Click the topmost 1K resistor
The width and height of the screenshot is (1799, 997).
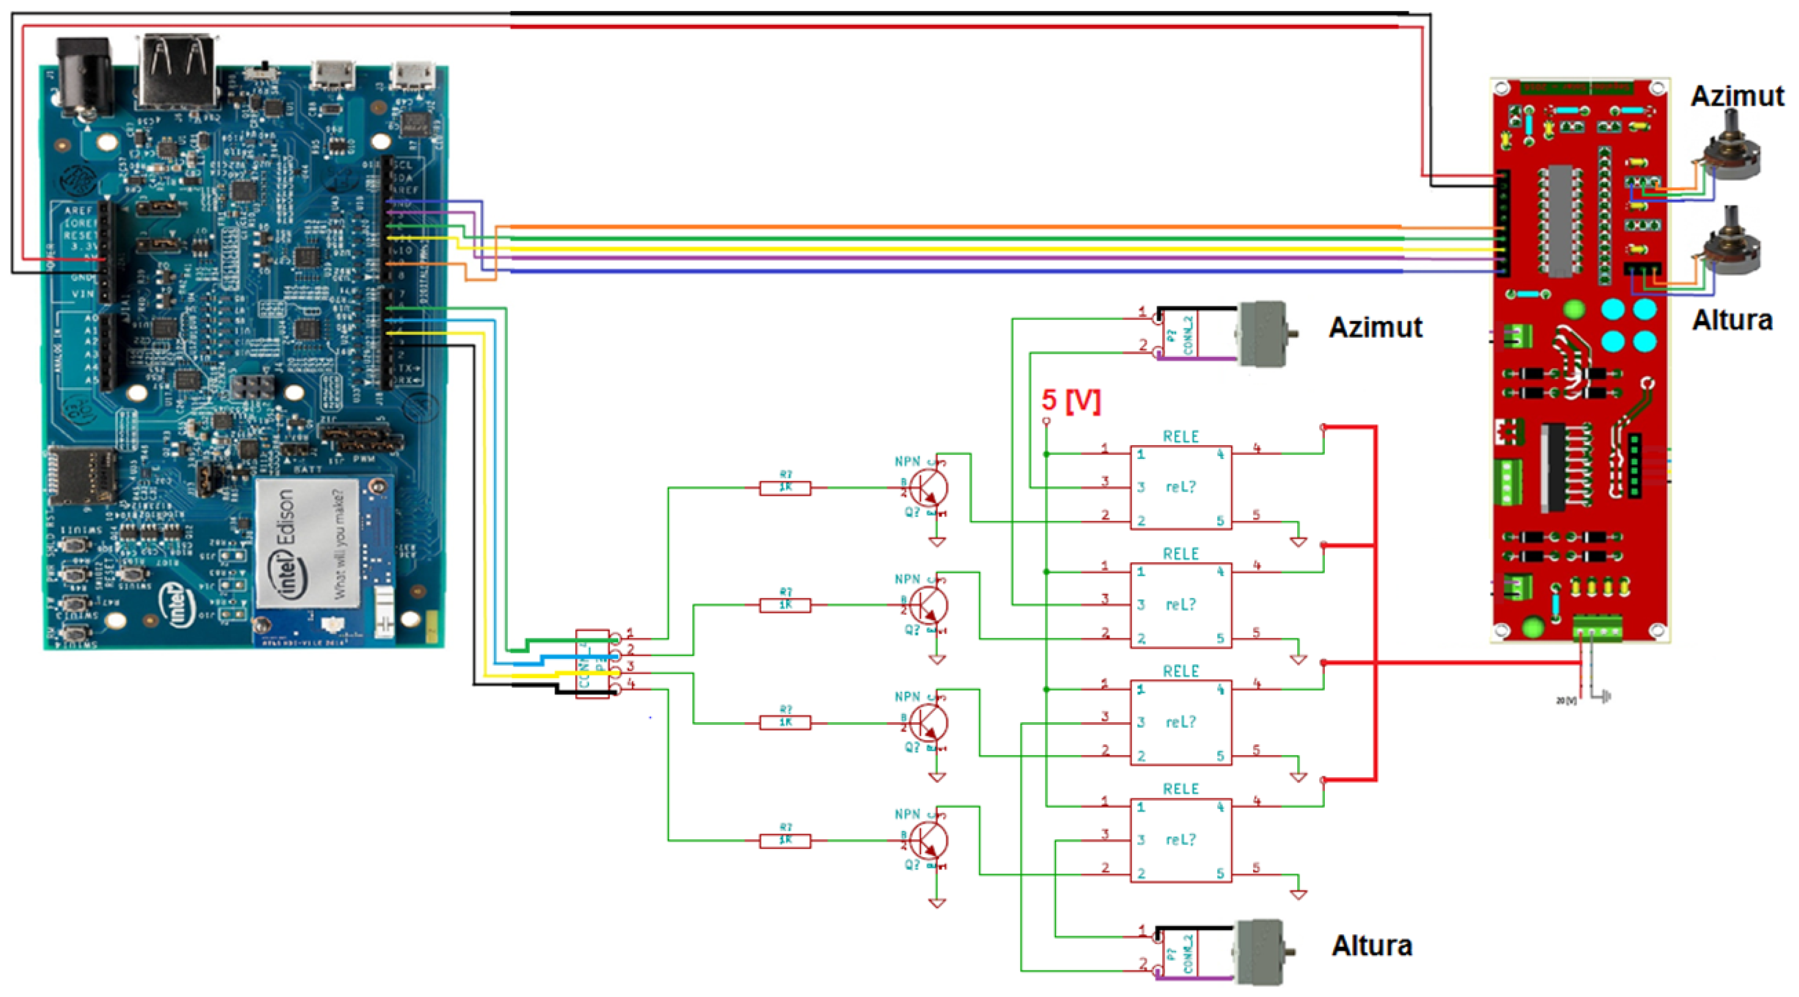(x=785, y=487)
